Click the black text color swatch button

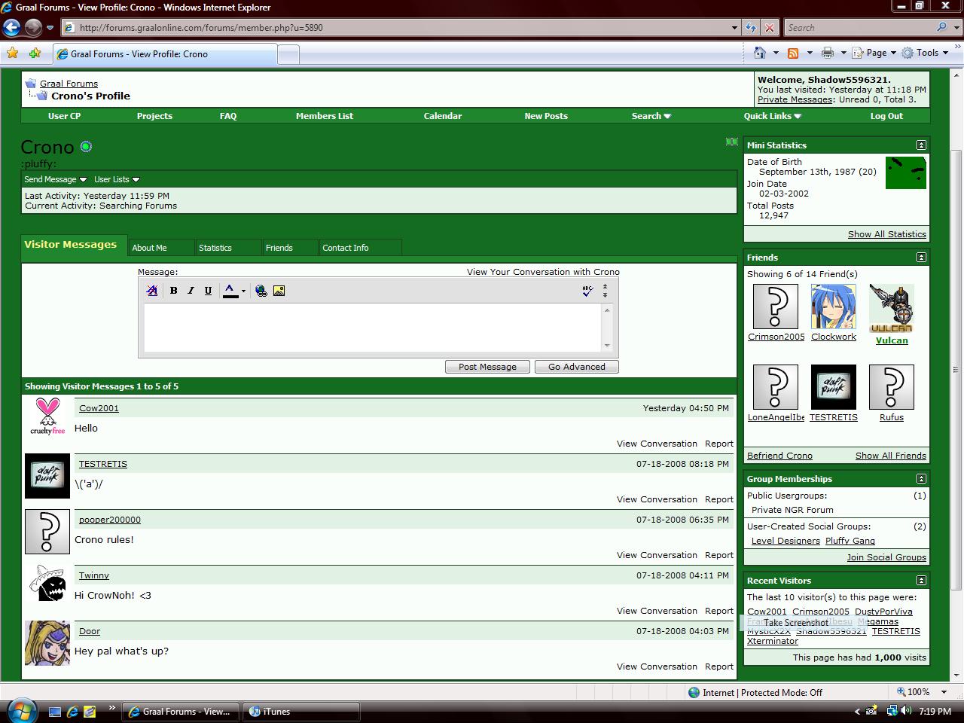[230, 291]
